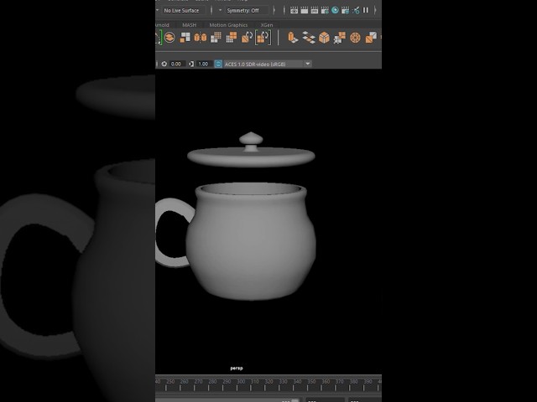The height and width of the screenshot is (402, 537).
Task: Click the orange Circularize wheel shelf icon
Action: pos(355,37)
